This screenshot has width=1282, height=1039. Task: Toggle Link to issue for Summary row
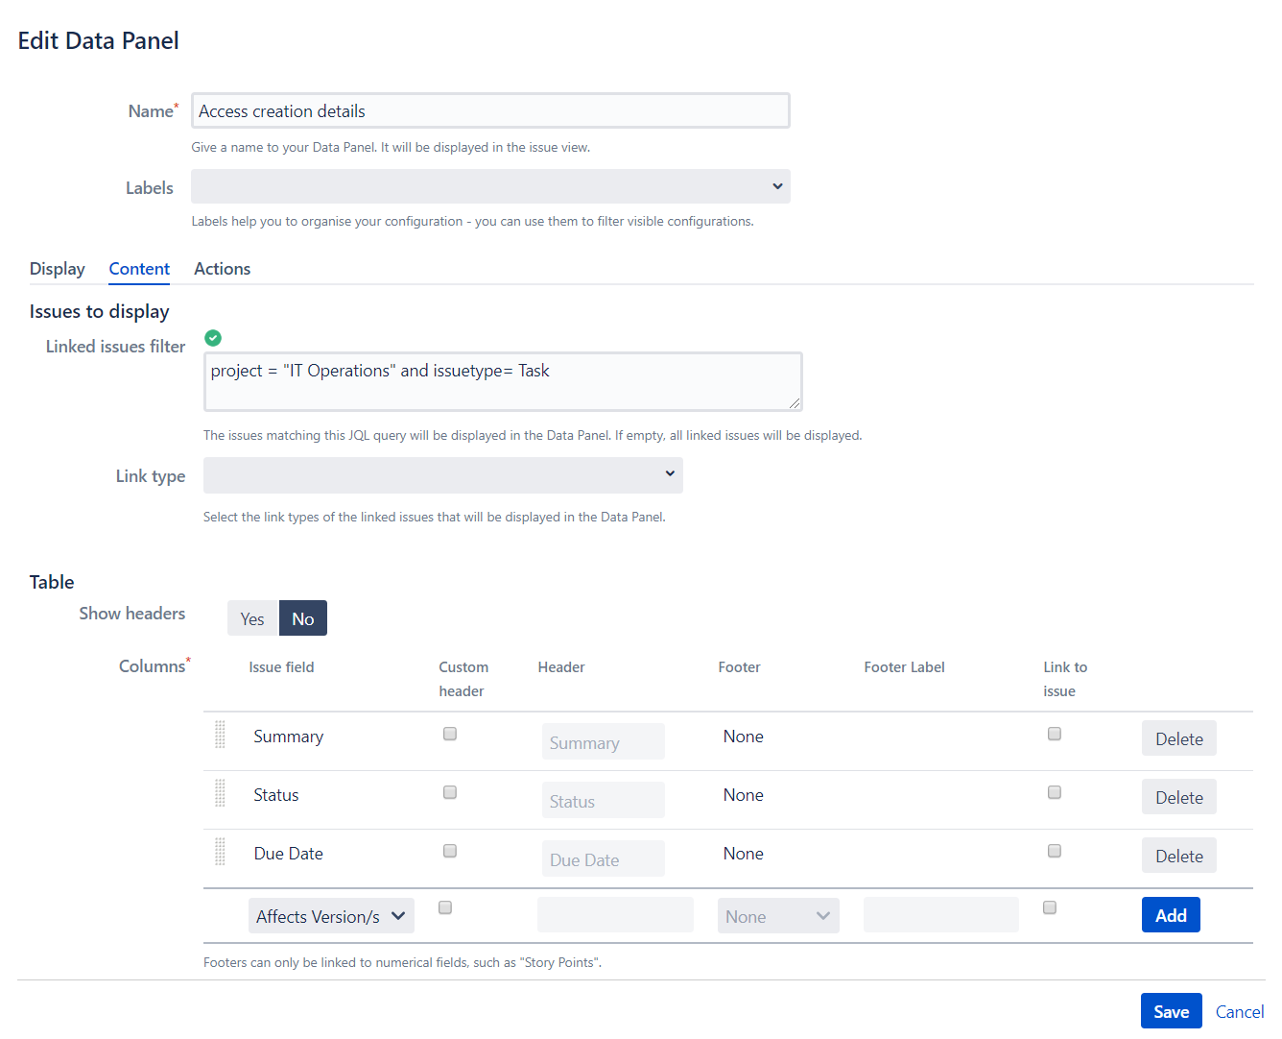tap(1055, 735)
